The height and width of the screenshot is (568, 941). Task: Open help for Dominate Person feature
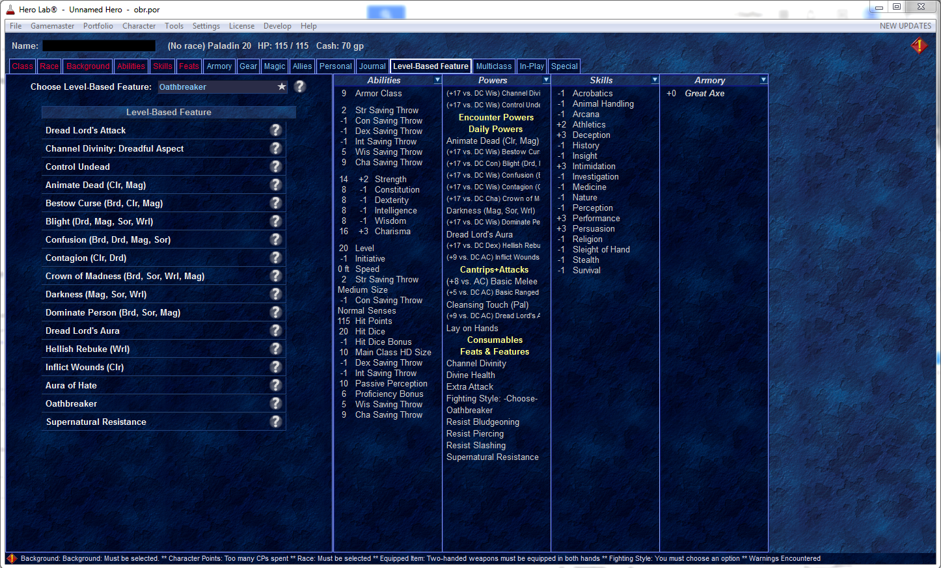(276, 312)
